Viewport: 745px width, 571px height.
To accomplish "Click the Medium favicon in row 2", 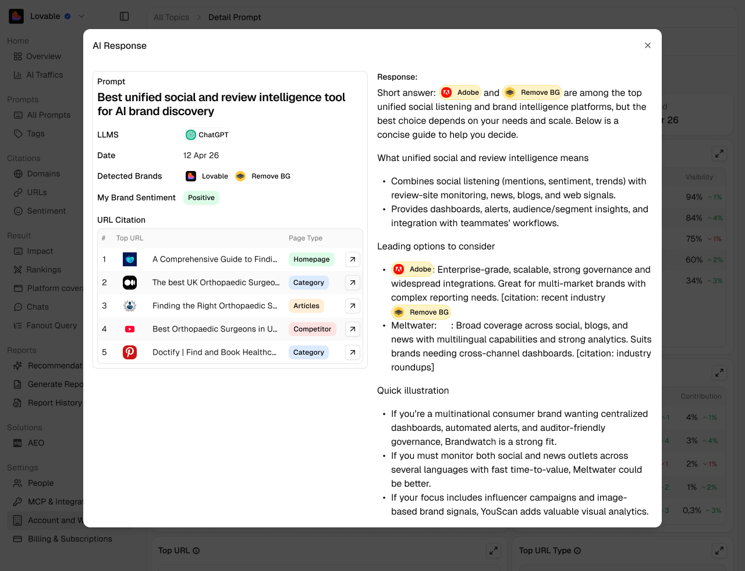I will pyautogui.click(x=130, y=283).
